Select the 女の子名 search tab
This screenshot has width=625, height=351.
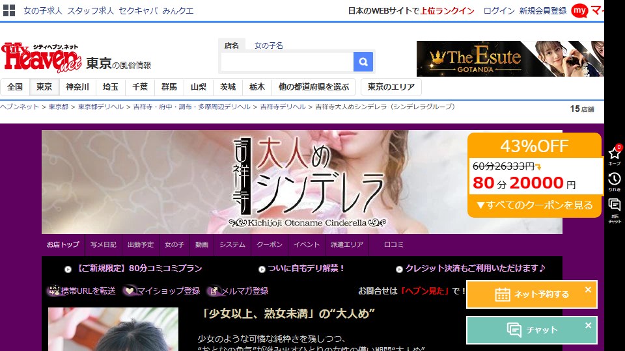pyautogui.click(x=269, y=45)
